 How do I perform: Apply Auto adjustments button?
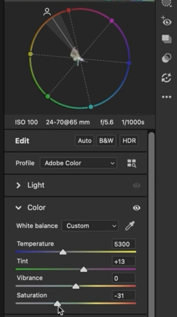click(x=85, y=141)
